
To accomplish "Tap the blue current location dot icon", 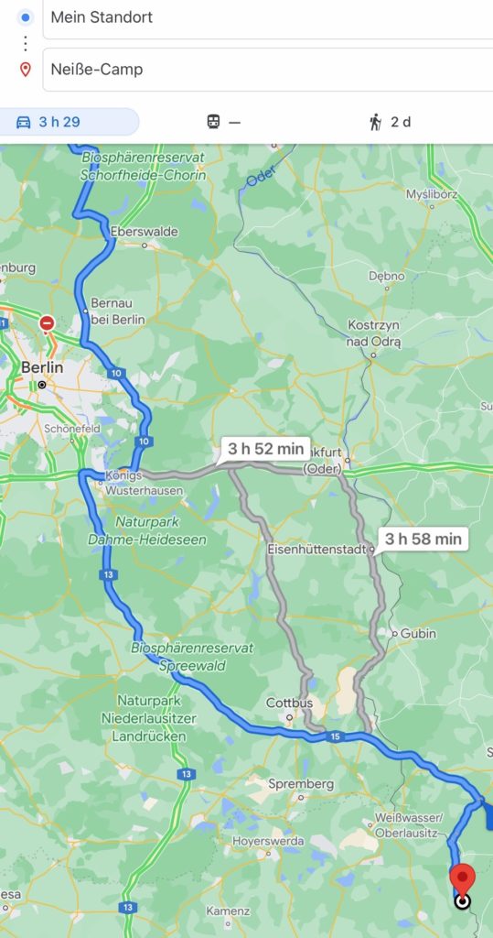I will (25, 18).
